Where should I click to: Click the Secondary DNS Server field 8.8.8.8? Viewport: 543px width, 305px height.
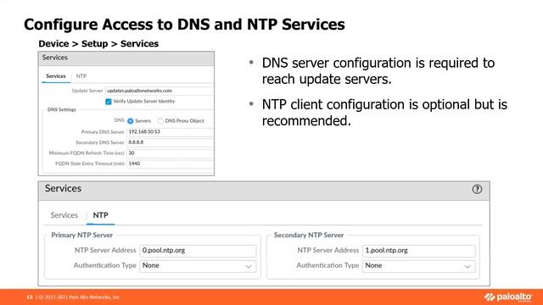point(170,142)
